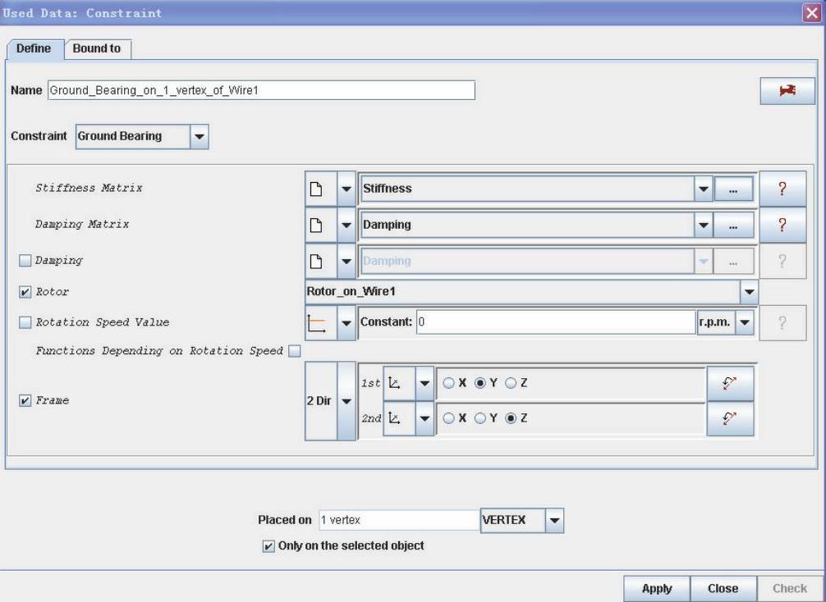The width and height of the screenshot is (826, 602).
Task: Click the Rotation Speed constant function icon
Action: tap(317, 323)
